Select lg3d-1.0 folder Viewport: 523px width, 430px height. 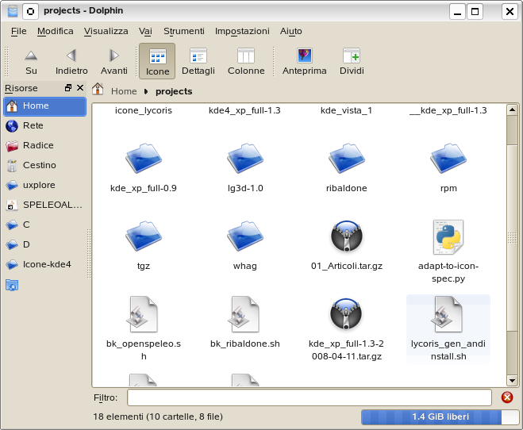pyautogui.click(x=245, y=168)
